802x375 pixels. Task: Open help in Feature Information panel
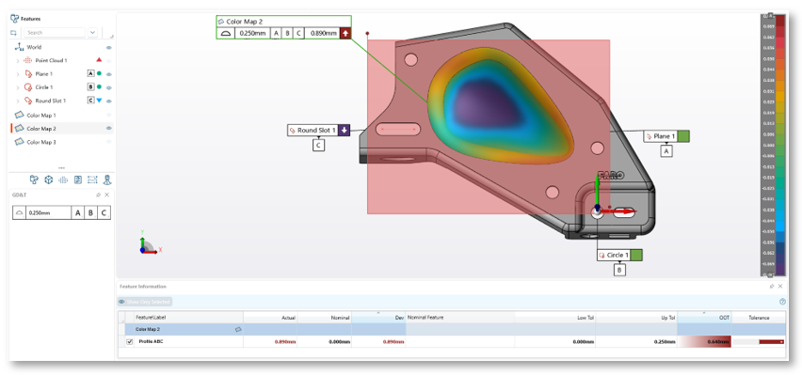pyautogui.click(x=782, y=302)
